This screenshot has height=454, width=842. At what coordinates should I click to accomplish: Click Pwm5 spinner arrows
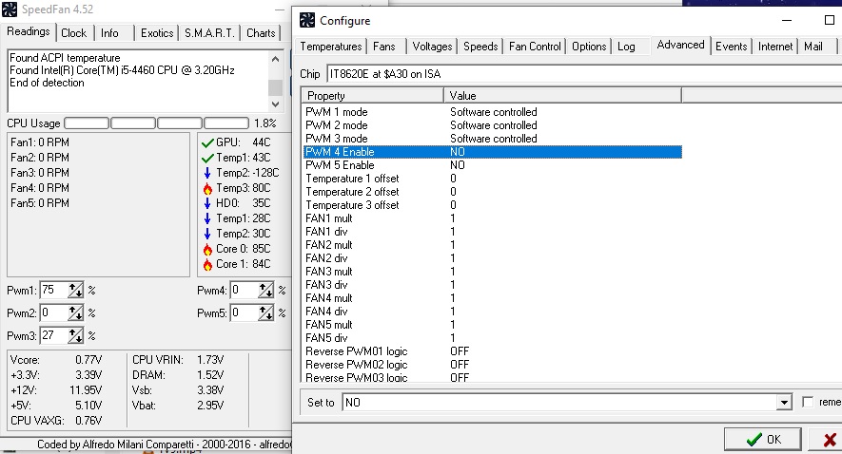coord(265,312)
